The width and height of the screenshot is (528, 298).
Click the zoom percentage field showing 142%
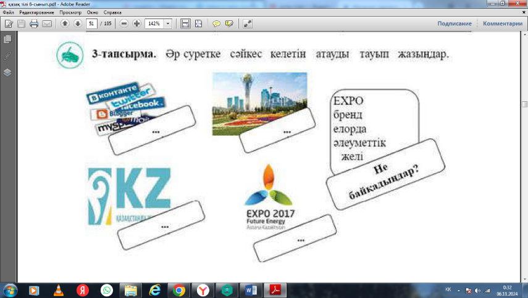point(154,23)
